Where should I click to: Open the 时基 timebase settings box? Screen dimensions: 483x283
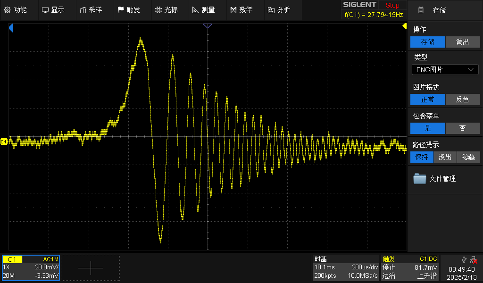pyautogui.click(x=346, y=267)
